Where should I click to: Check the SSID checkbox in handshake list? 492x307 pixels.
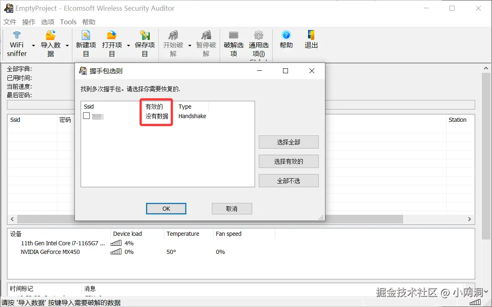[87, 116]
